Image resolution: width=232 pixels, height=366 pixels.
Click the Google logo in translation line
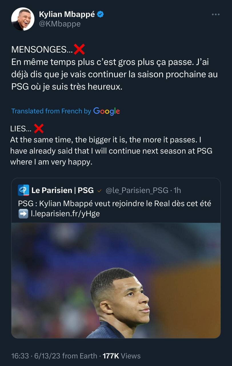[x=107, y=111]
